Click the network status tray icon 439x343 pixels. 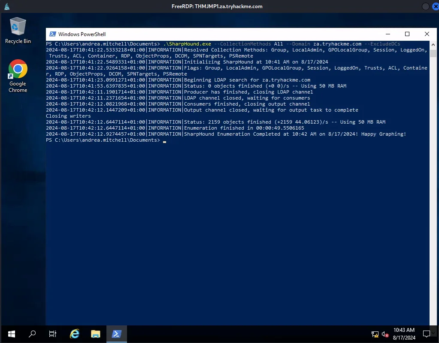[375, 334]
